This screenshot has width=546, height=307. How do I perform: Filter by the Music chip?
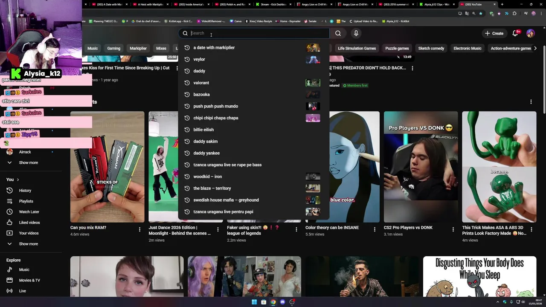pos(93,48)
